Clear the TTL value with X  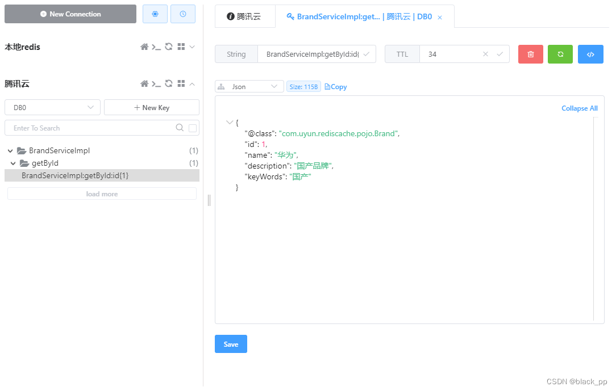(485, 54)
